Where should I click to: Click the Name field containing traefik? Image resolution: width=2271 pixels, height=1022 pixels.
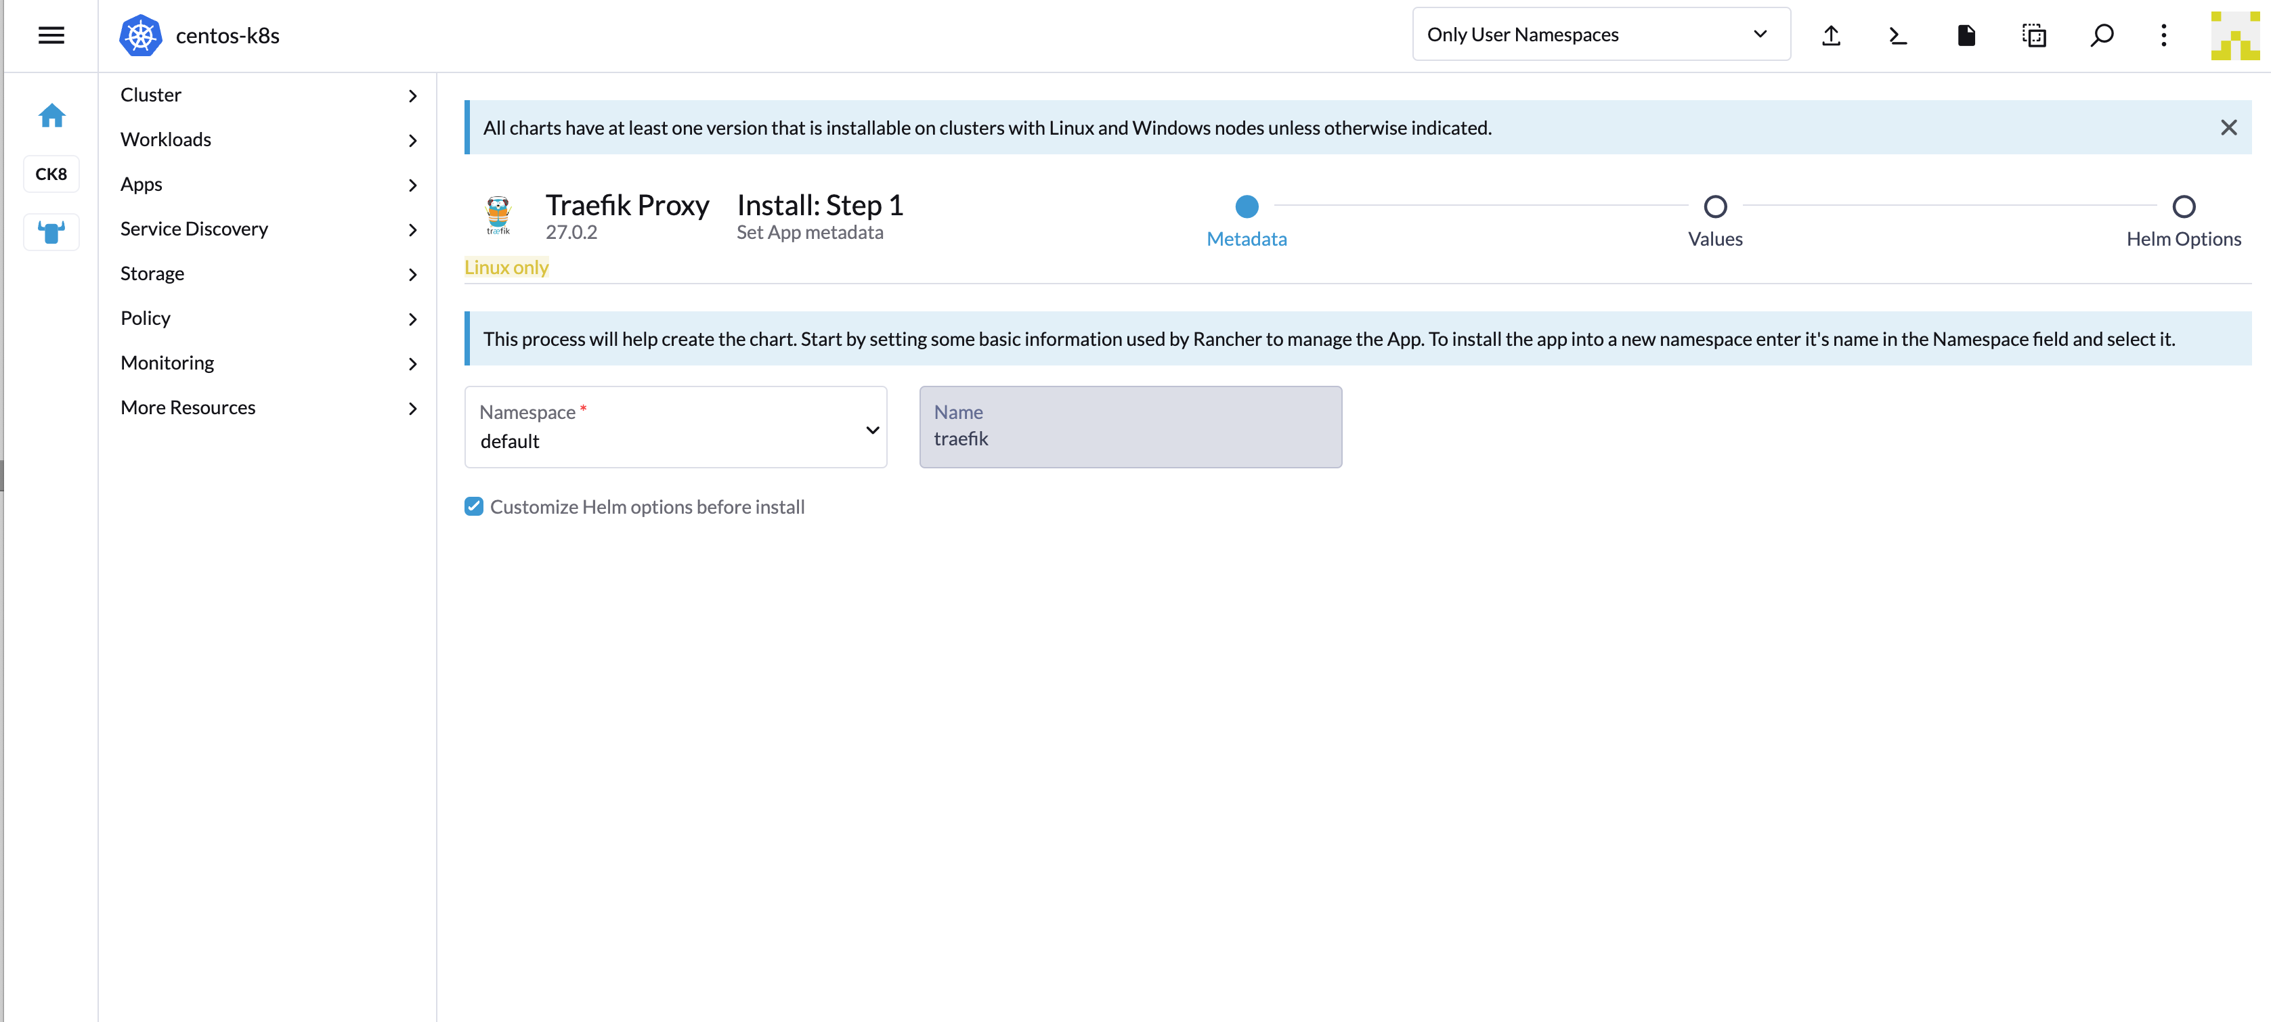tap(1130, 426)
